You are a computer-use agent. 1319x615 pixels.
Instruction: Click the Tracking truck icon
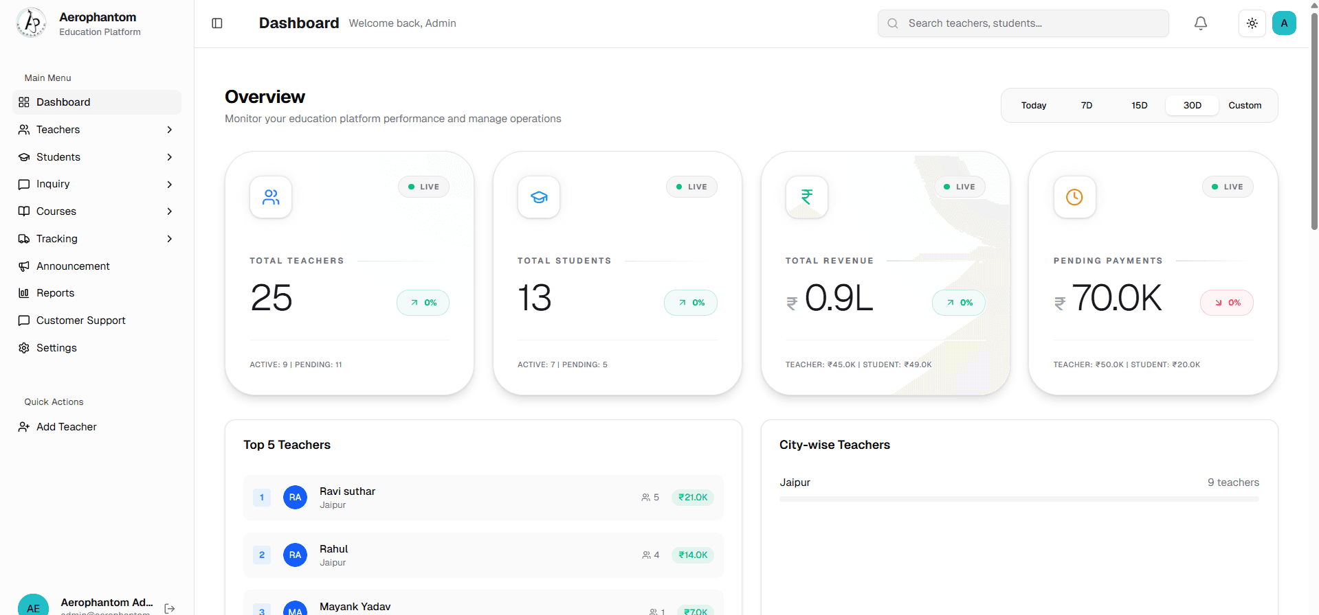[x=24, y=239]
